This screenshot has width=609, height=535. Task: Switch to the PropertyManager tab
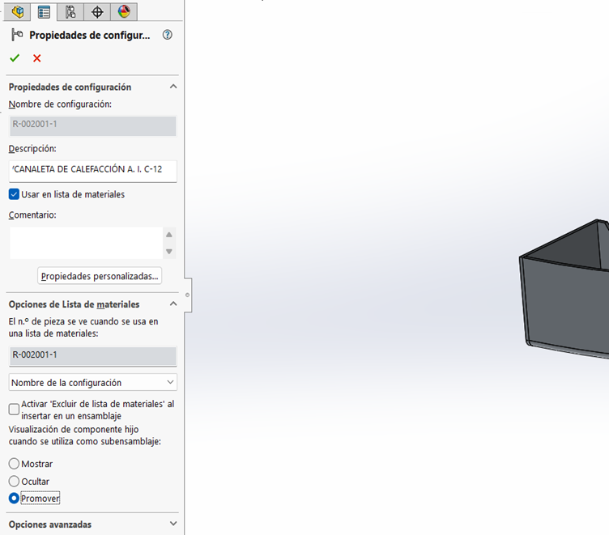44,11
